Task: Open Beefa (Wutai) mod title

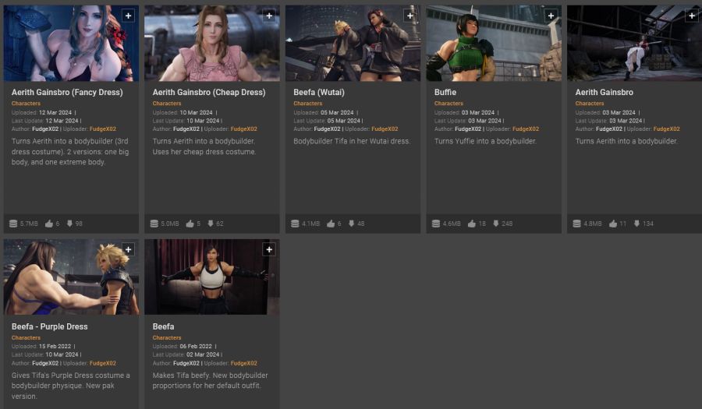Action: coord(319,93)
